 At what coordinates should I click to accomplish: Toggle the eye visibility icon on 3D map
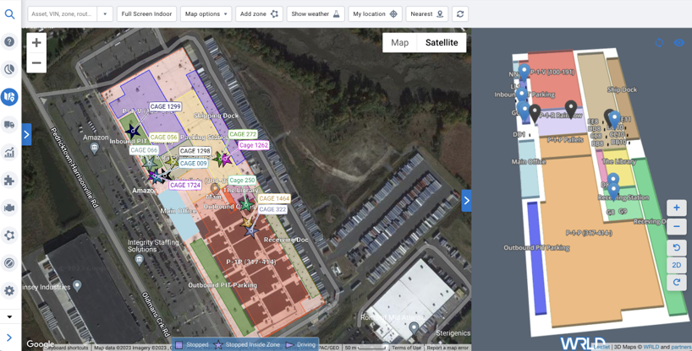pyautogui.click(x=679, y=43)
